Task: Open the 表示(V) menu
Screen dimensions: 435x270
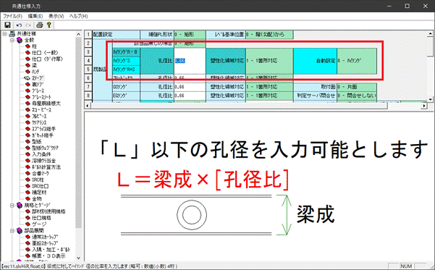Action: 56,16
